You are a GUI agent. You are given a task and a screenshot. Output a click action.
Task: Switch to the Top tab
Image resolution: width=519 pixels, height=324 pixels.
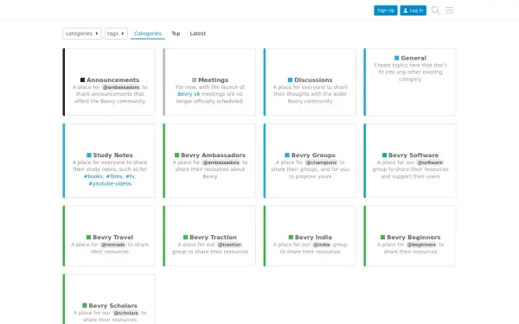(x=176, y=34)
